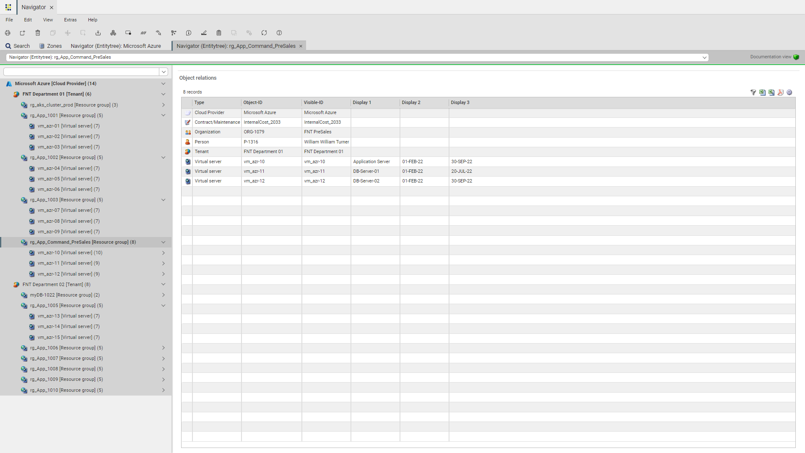Collapse rg_App_1001 Resource group
Image resolution: width=805 pixels, height=453 pixels.
[164, 115]
